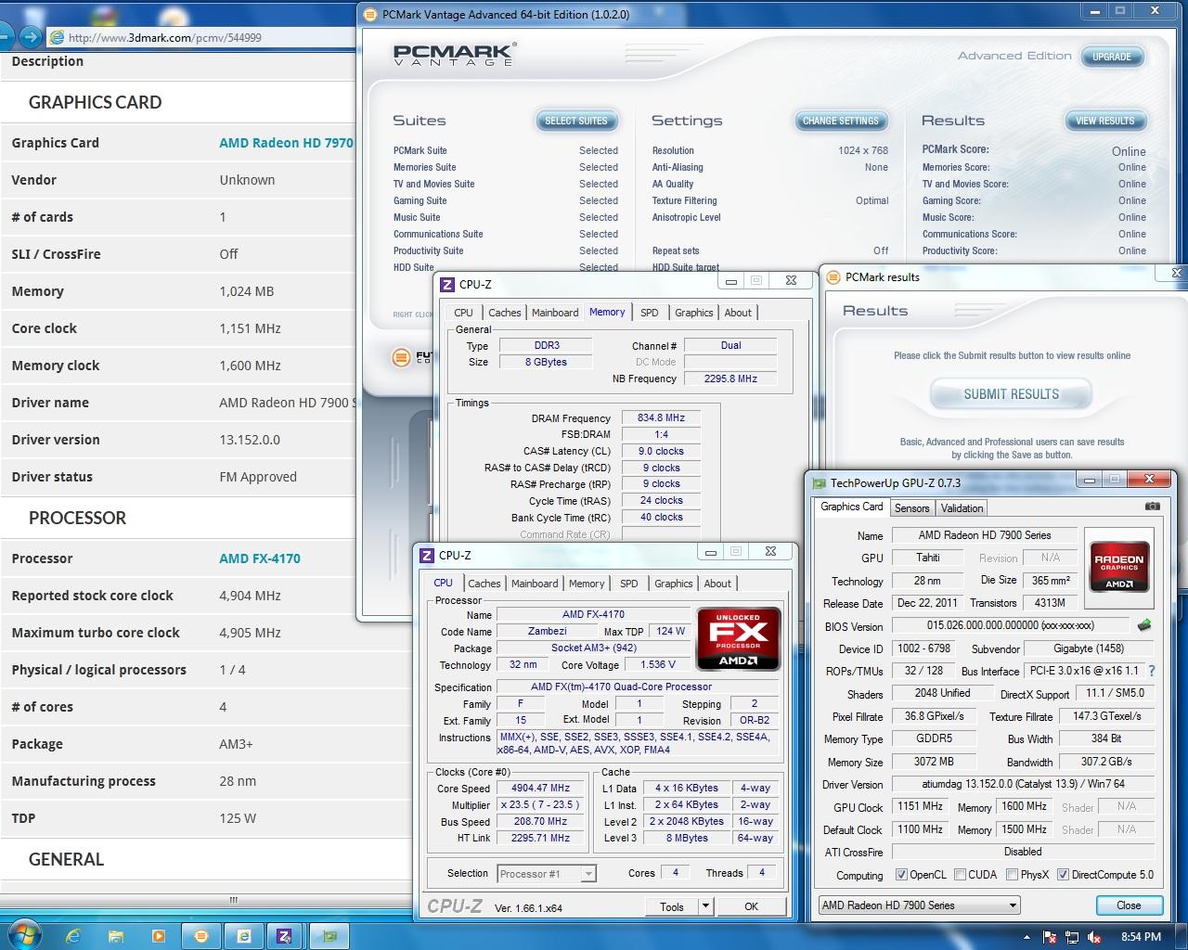Click the orange Futuremark logo icon in PCMark

(401, 357)
